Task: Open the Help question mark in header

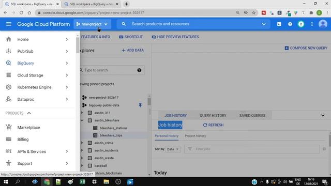Action: point(290,24)
